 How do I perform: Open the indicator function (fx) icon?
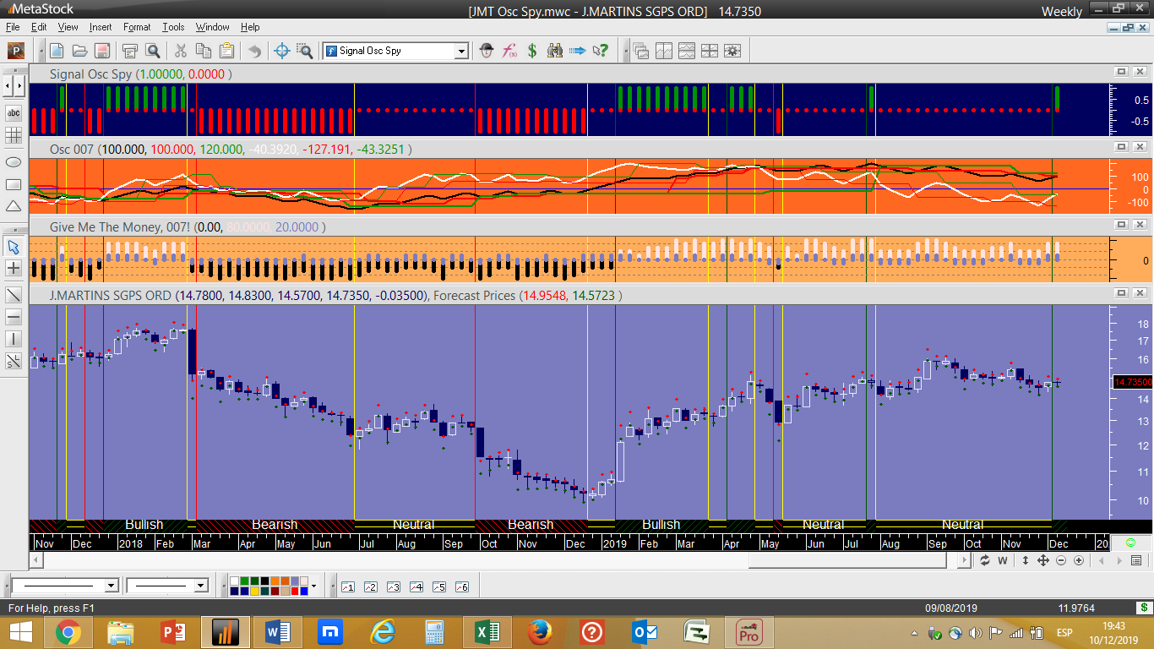509,51
